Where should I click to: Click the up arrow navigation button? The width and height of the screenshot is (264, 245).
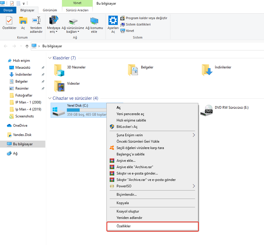point(27,46)
